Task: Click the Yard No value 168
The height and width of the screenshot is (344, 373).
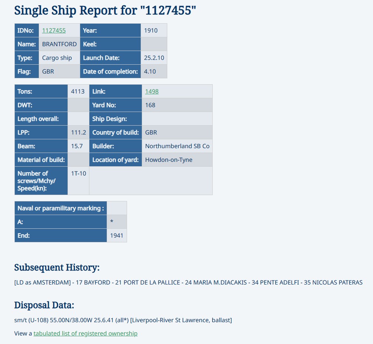Action: [150, 105]
